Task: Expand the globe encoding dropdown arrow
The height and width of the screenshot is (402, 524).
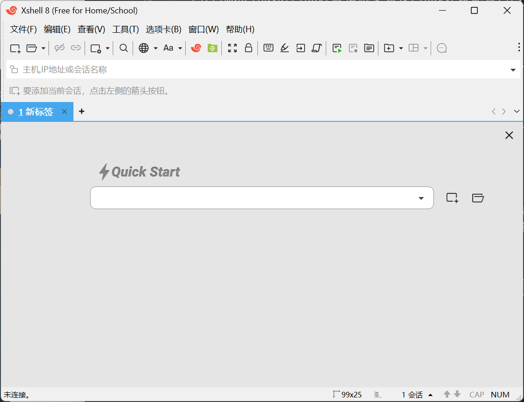Action: [156, 48]
